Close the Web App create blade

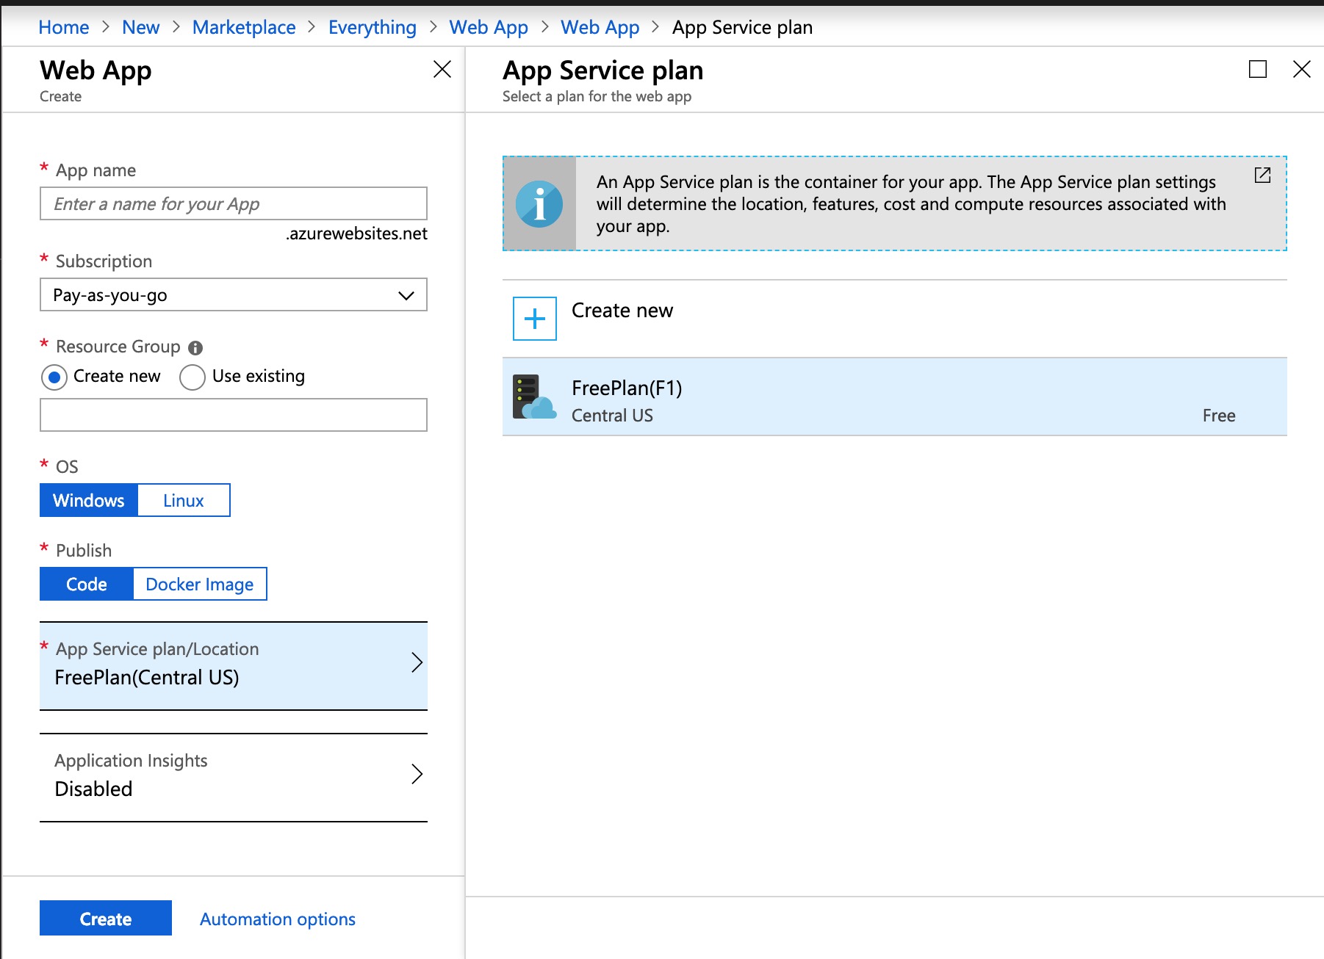(x=442, y=70)
